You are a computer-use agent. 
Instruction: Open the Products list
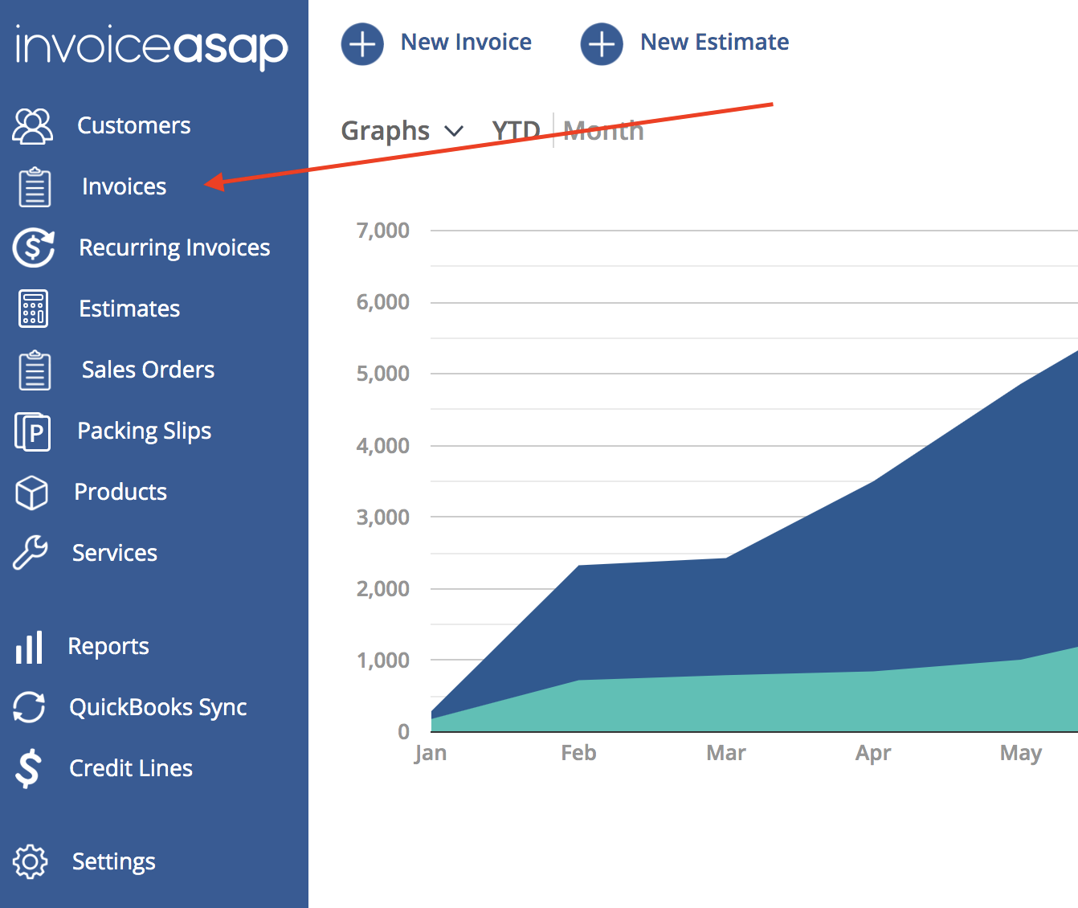click(x=120, y=492)
